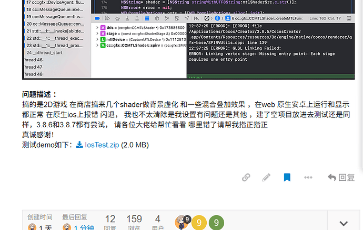Toggle breakpoints icon in the Xcode screenshot debug bar
Viewport: 363px width, 230px height.
coord(97,18)
